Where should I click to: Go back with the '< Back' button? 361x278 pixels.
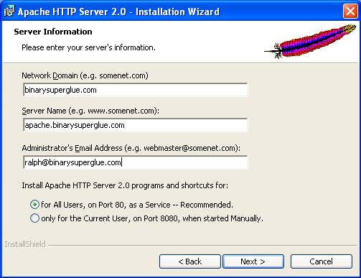click(190, 261)
